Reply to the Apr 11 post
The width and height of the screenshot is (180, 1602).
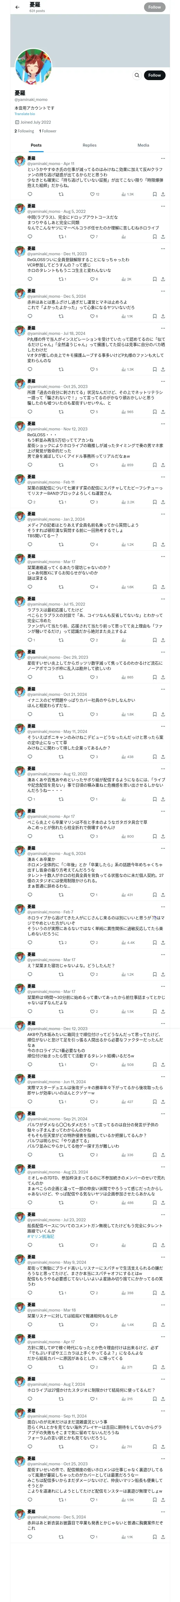click(x=30, y=194)
